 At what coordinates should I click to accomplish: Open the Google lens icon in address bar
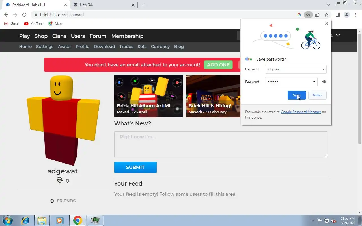click(x=299, y=15)
